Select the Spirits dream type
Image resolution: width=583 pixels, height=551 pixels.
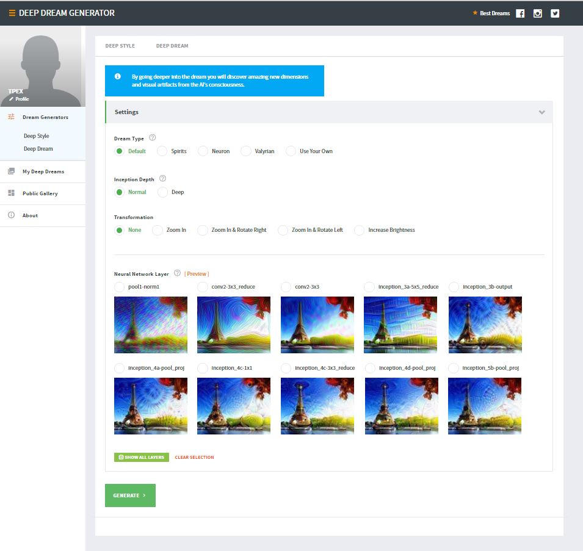click(162, 151)
